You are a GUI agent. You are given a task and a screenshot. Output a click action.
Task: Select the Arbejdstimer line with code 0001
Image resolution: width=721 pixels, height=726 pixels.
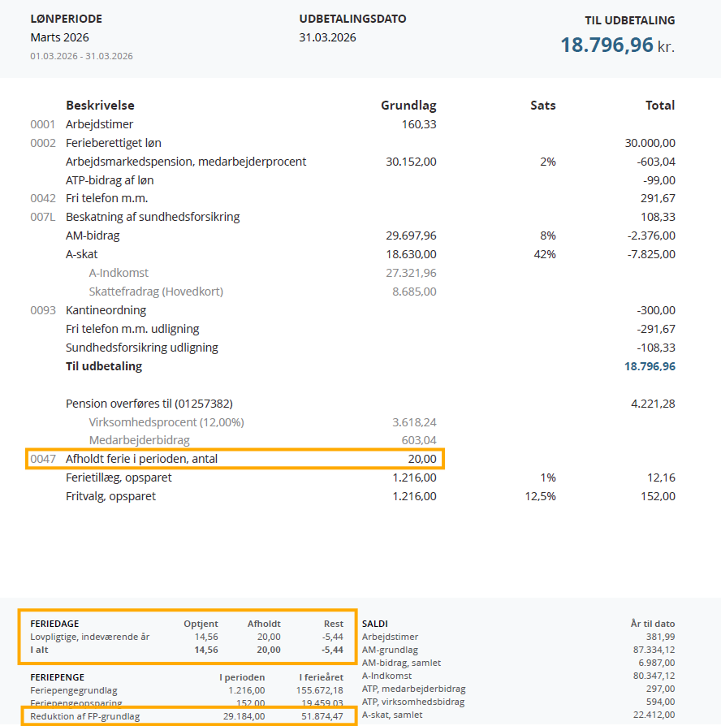[99, 124]
